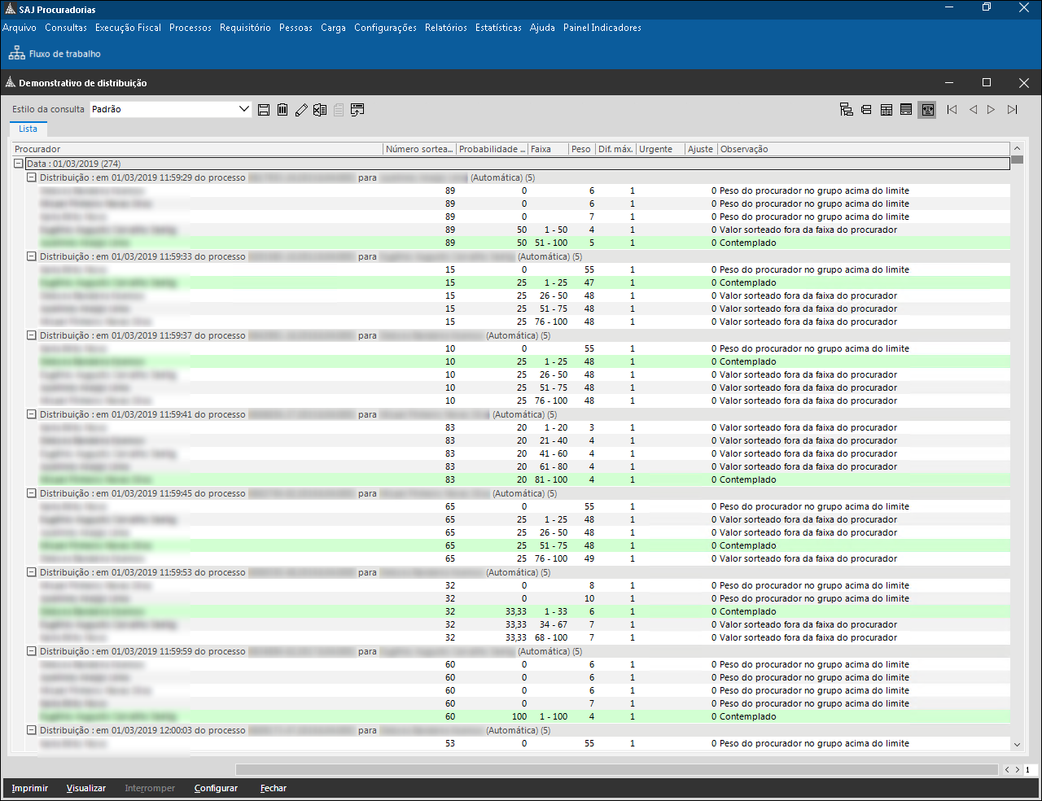The width and height of the screenshot is (1042, 801).
Task: Go to the last record
Action: click(1012, 110)
